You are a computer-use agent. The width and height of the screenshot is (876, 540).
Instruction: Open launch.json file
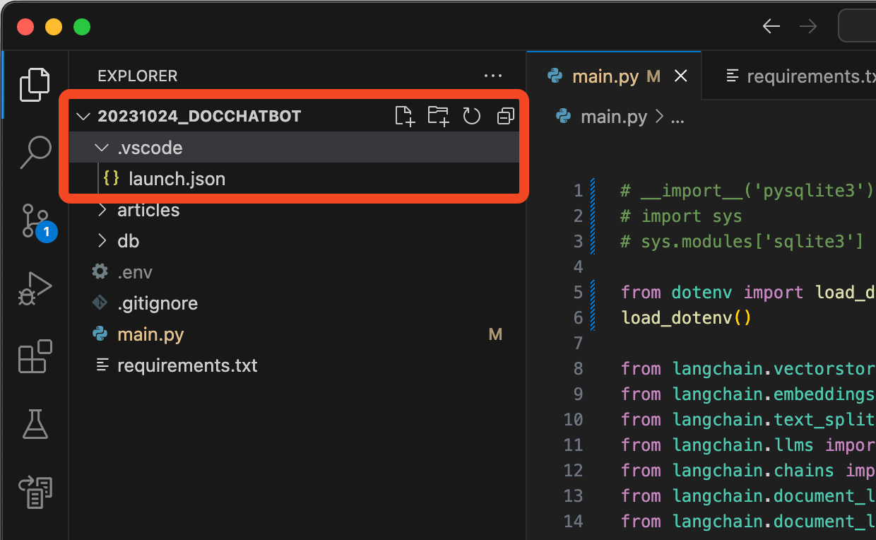point(177,179)
